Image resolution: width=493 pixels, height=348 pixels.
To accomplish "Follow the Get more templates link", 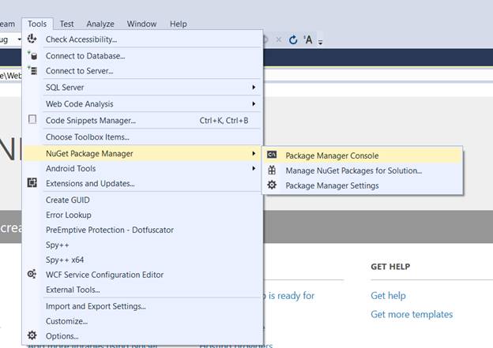I will [x=412, y=314].
